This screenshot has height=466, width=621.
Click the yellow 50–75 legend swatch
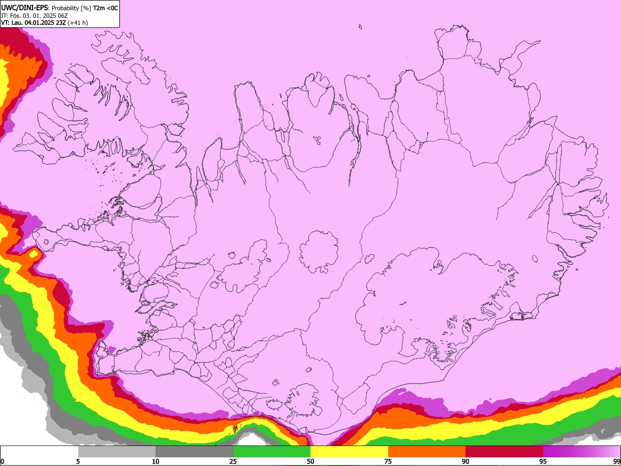tap(349, 452)
